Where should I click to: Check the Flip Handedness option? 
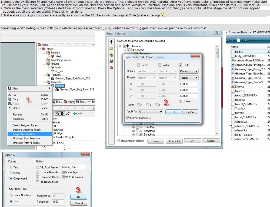(x=37, y=182)
